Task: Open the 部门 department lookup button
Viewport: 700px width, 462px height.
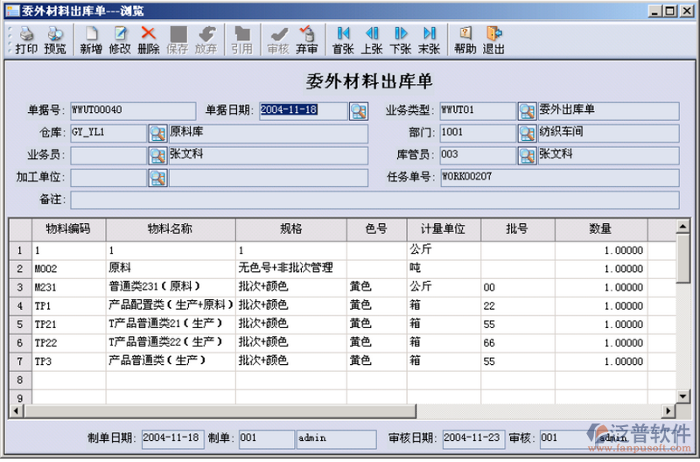Action: [527, 133]
